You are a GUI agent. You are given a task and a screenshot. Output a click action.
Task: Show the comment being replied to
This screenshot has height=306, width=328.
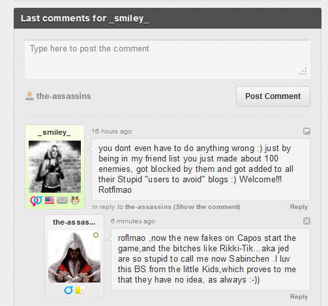tap(207, 207)
